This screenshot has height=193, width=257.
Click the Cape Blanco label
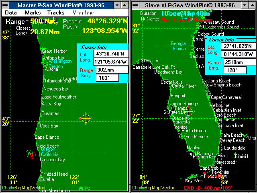click(47, 137)
